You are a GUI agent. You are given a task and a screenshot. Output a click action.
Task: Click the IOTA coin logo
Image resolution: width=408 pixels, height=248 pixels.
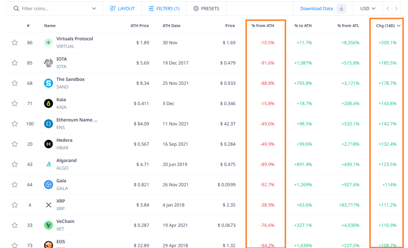48,62
